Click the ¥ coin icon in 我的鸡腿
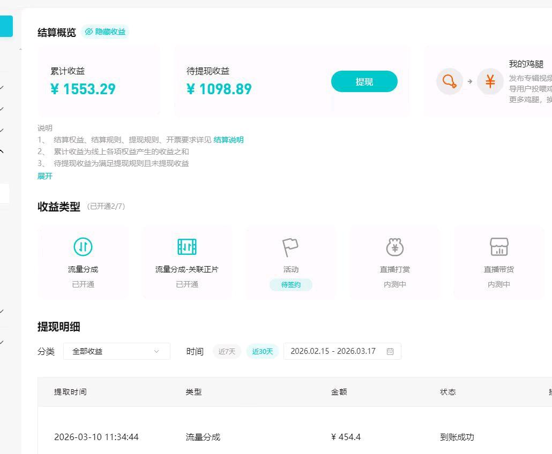Screen dimensions: 552x454 pos(490,81)
